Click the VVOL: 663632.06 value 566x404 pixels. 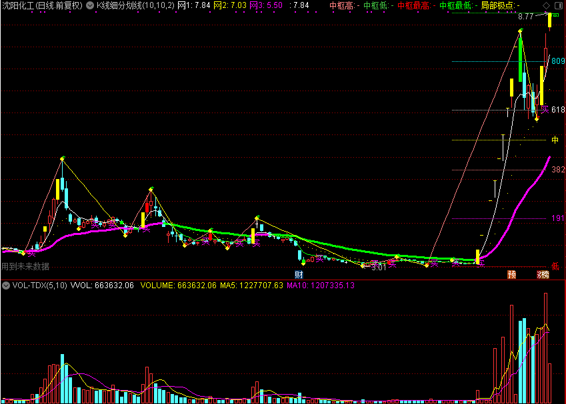(x=102, y=286)
